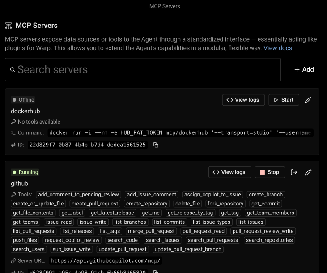
Task: Click the pull_request_read tool tag
Action: pos(204,231)
